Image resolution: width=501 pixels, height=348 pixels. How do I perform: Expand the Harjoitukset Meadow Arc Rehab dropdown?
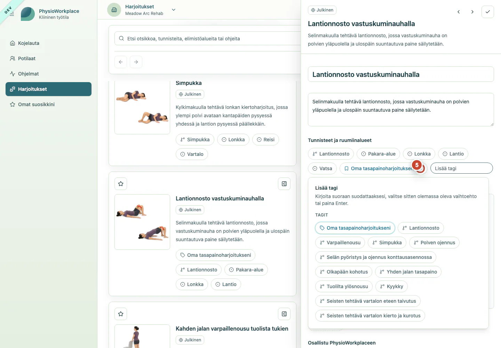tap(174, 10)
